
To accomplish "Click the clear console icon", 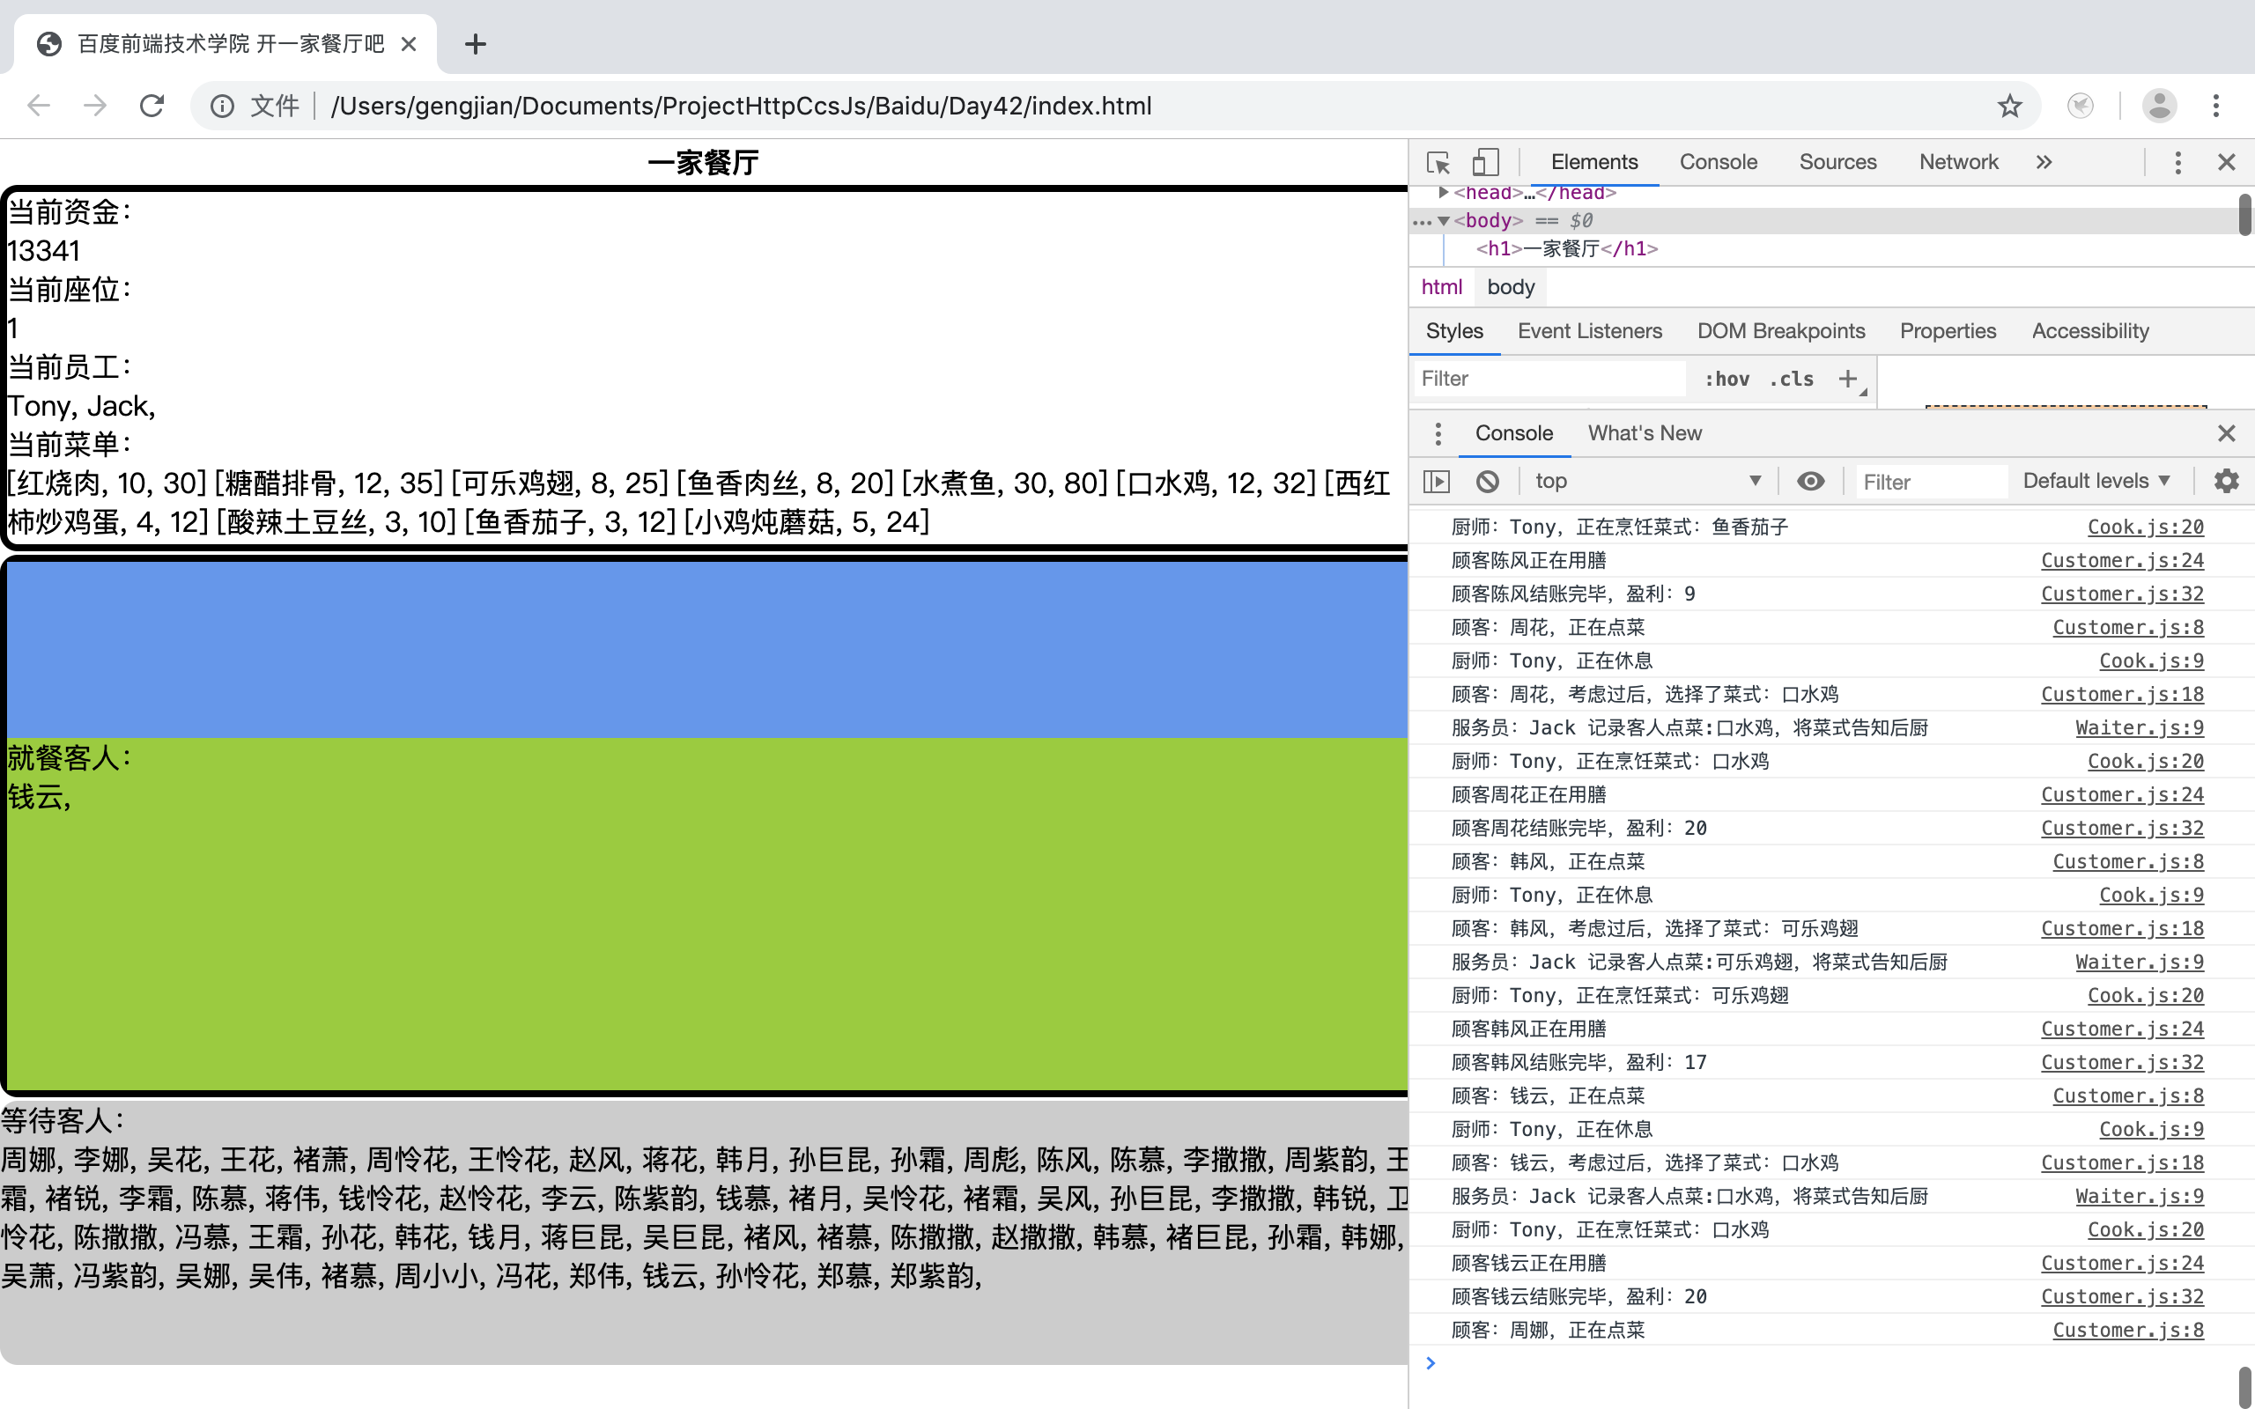I will tap(1488, 481).
